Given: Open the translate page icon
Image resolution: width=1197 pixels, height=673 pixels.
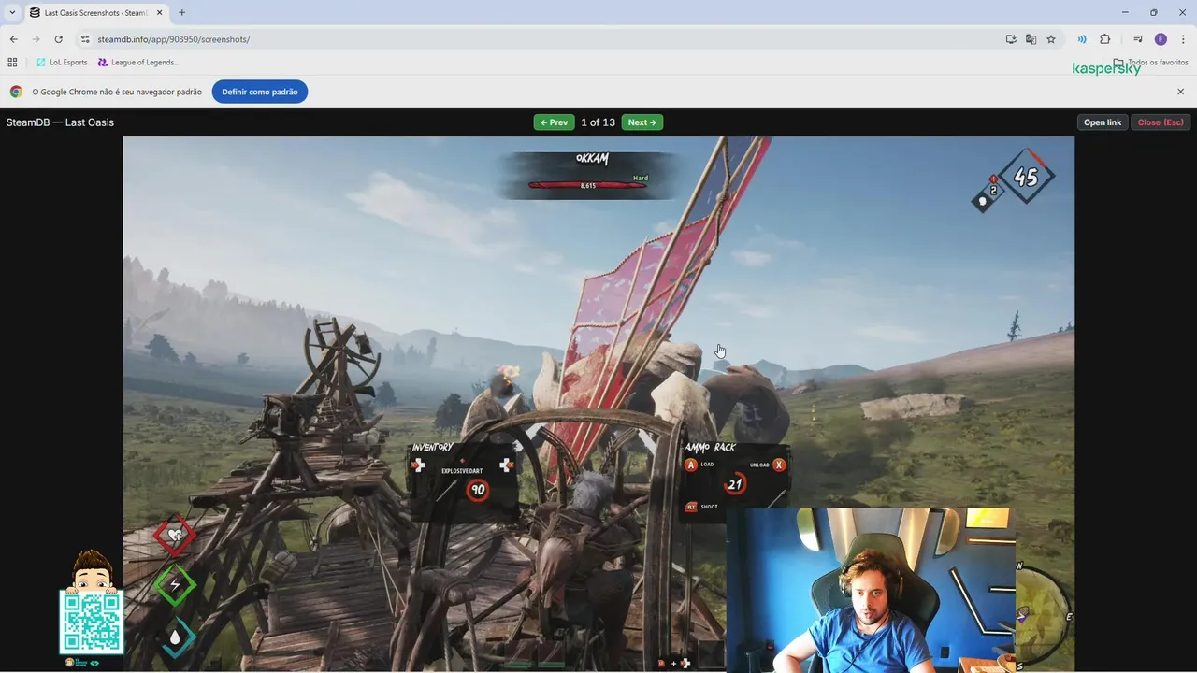Looking at the screenshot, I should pos(1031,39).
